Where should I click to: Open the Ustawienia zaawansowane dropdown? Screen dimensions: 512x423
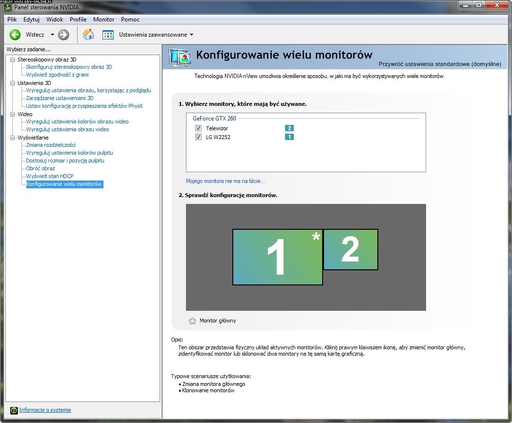(192, 35)
